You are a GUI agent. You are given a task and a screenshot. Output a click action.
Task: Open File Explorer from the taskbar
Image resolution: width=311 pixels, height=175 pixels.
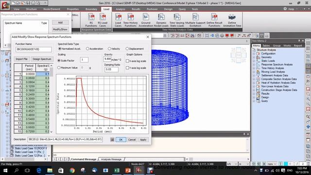50,170
